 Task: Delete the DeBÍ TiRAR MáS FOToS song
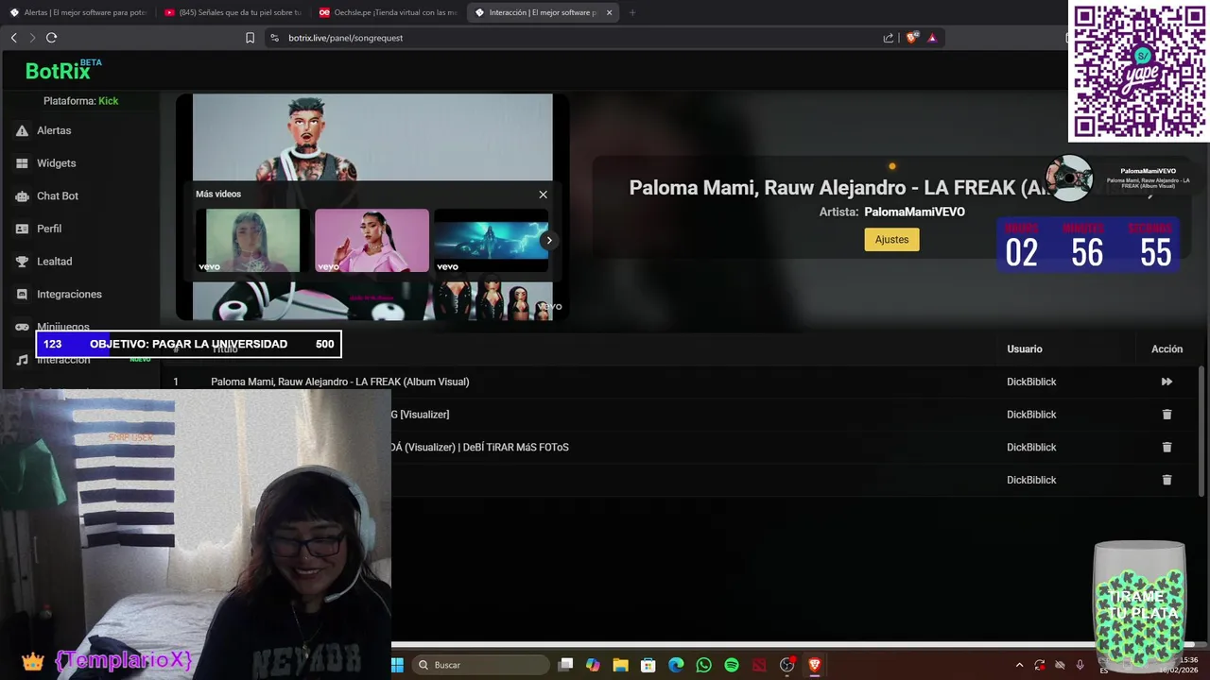click(1167, 447)
